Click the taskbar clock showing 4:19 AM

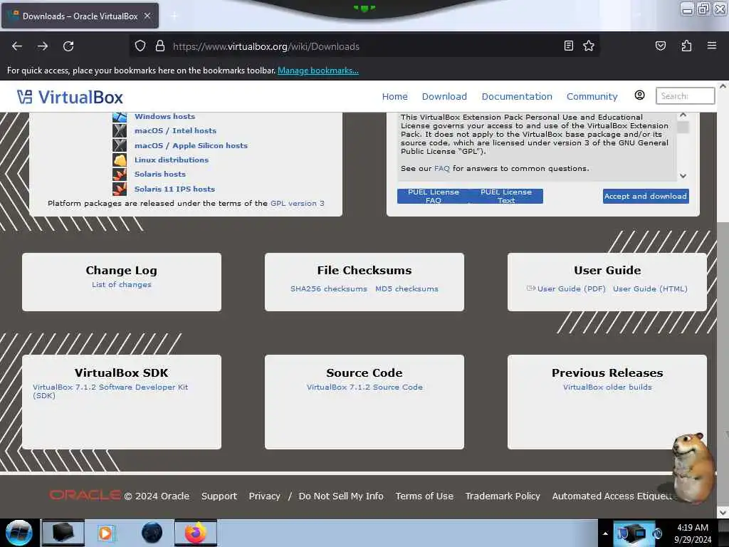pos(693,533)
